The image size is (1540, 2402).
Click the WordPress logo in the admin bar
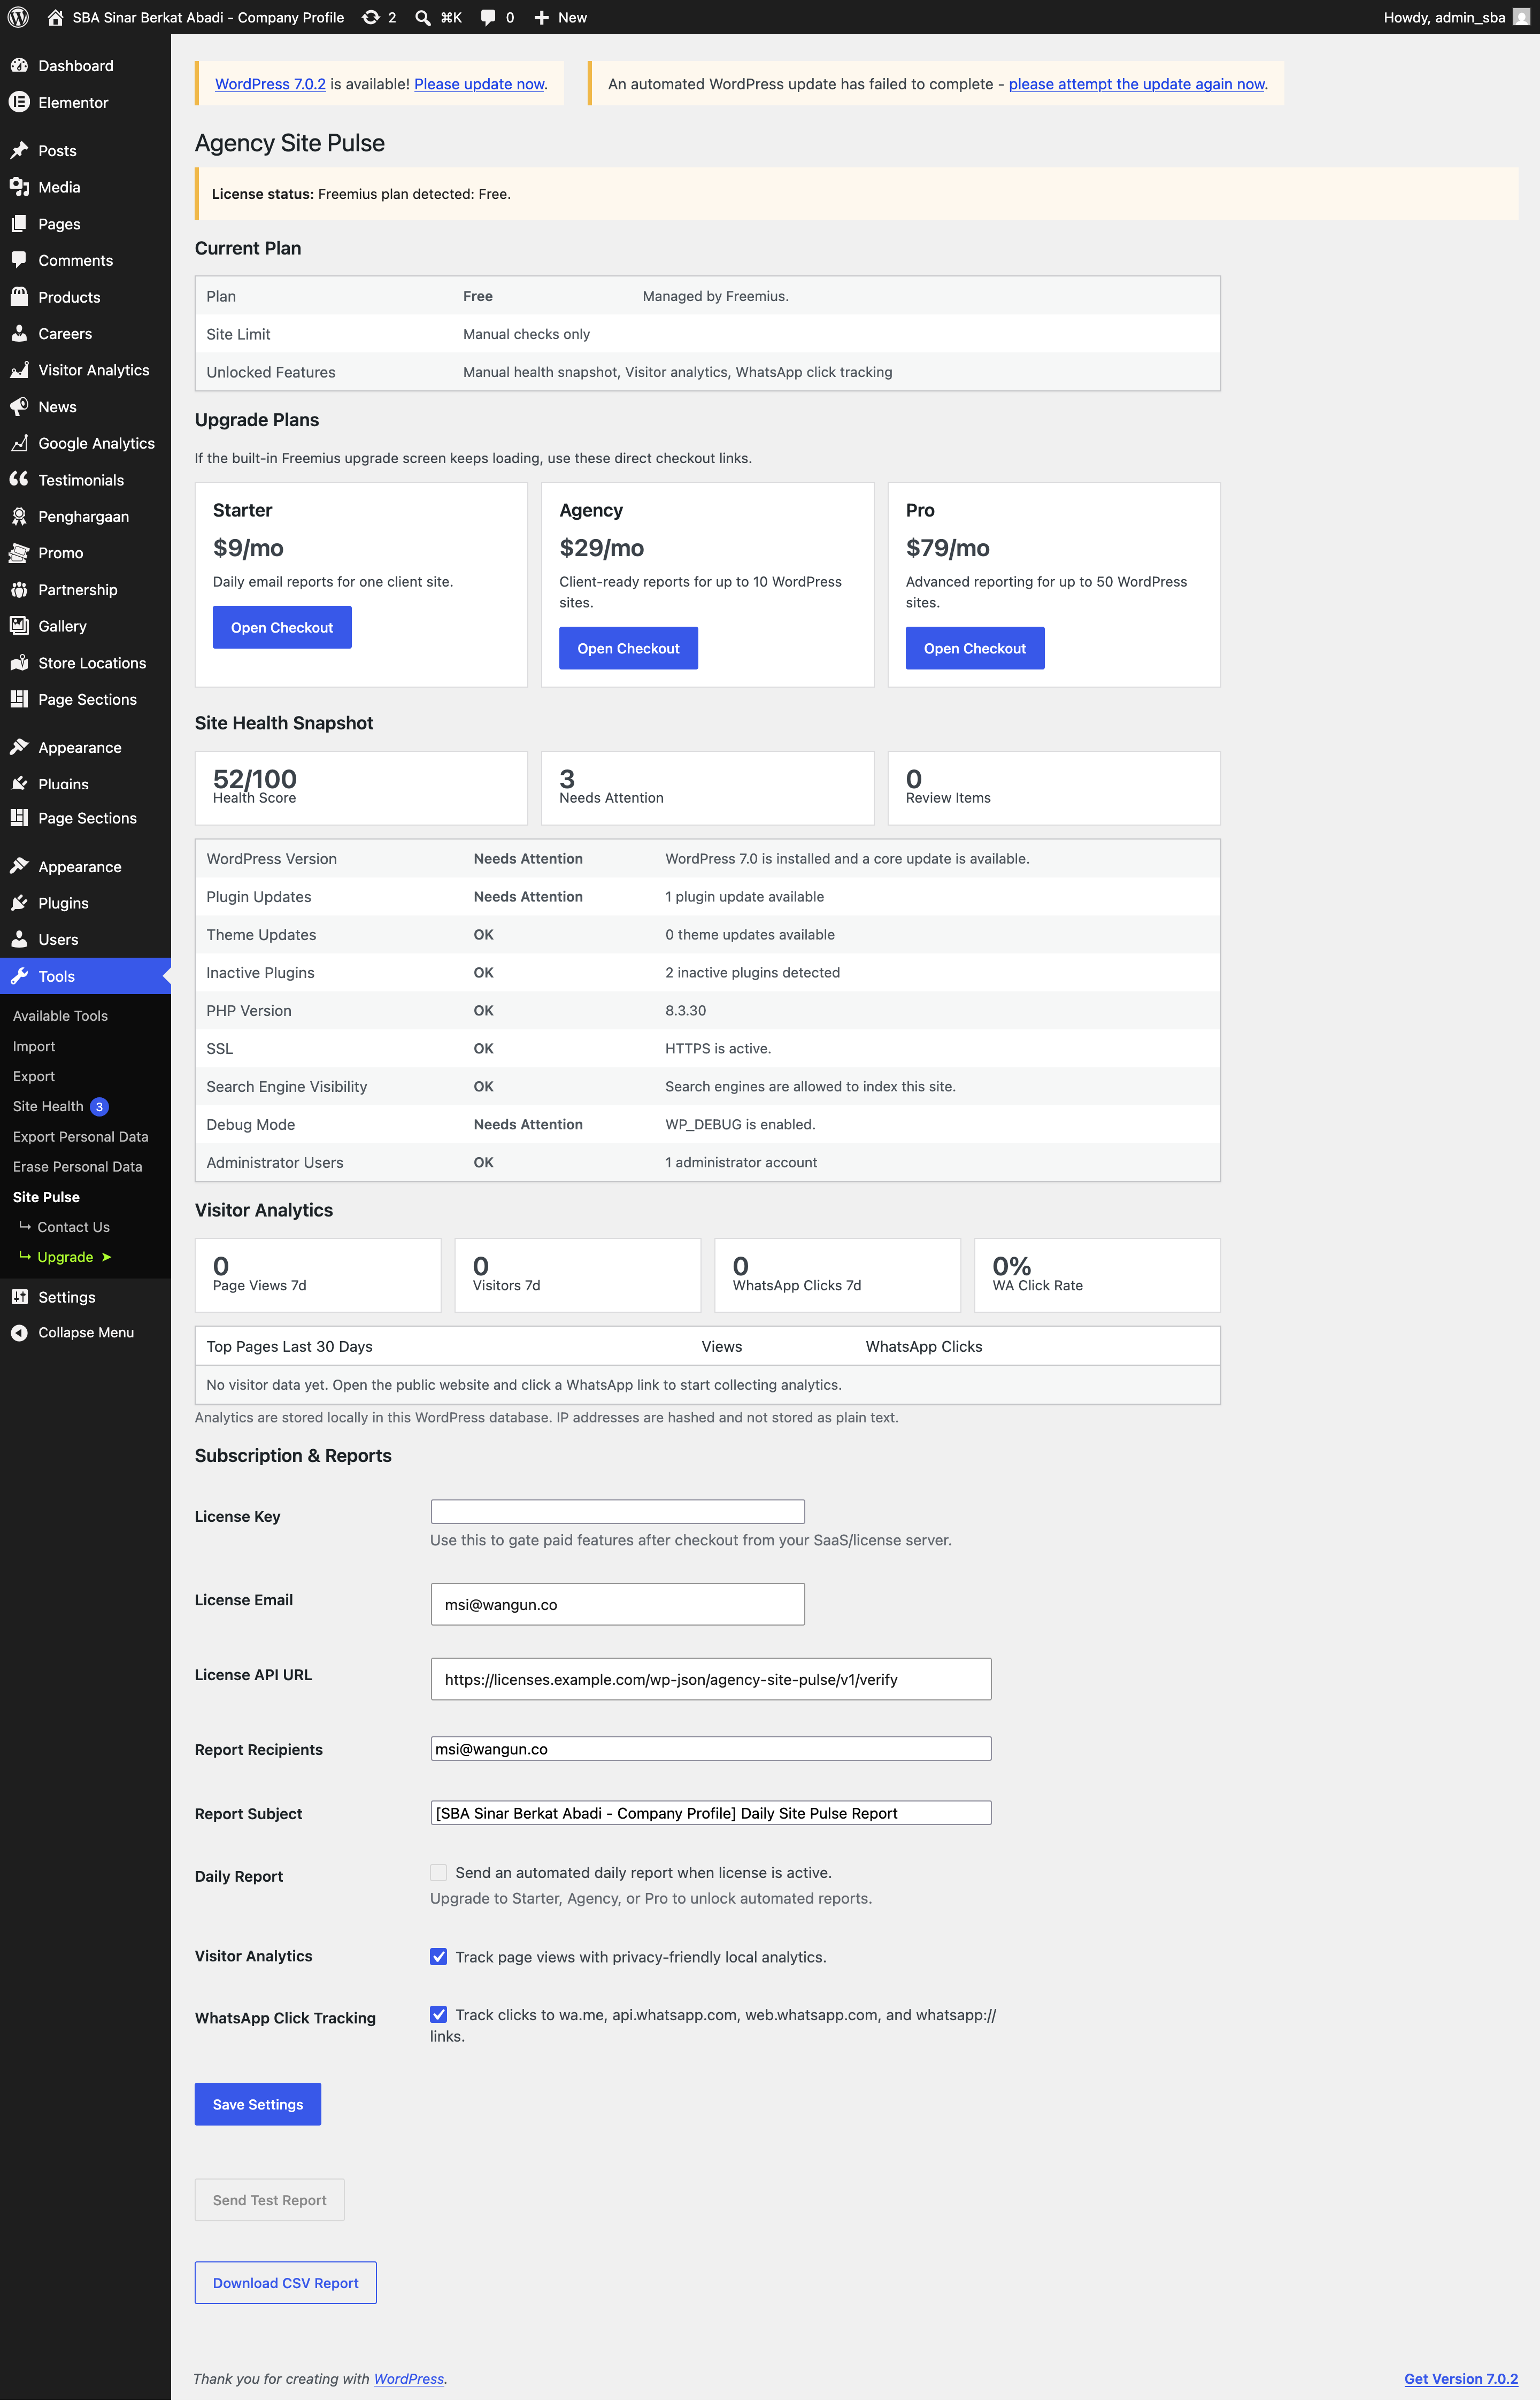click(x=18, y=17)
